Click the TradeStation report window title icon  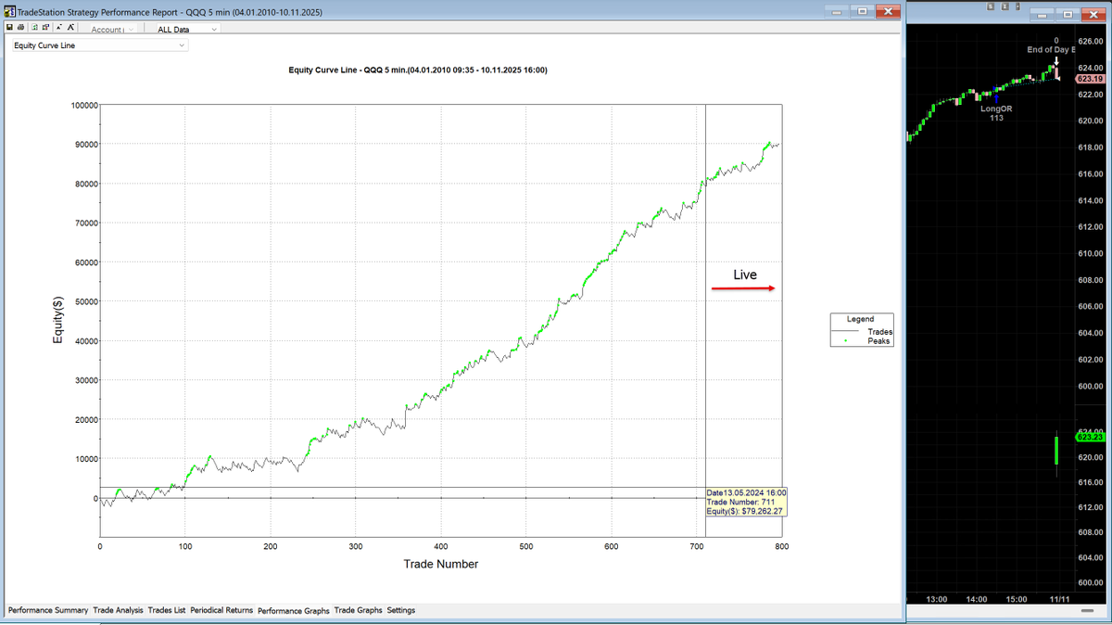(10, 12)
